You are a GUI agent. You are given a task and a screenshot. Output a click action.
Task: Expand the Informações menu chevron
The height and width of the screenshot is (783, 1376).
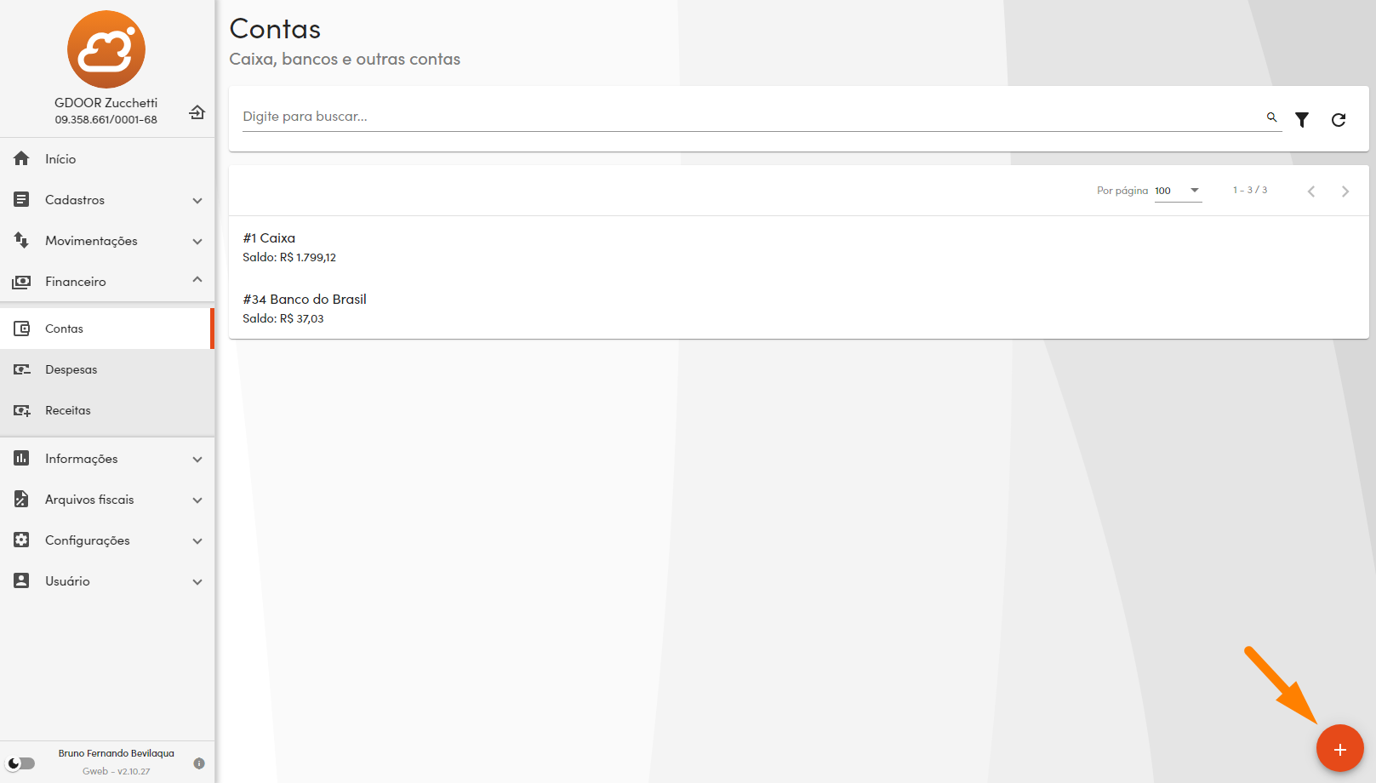[197, 460]
